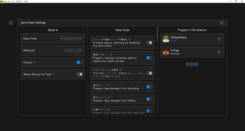Click the back arrow beside World Host Settings

click(x=11, y=23)
